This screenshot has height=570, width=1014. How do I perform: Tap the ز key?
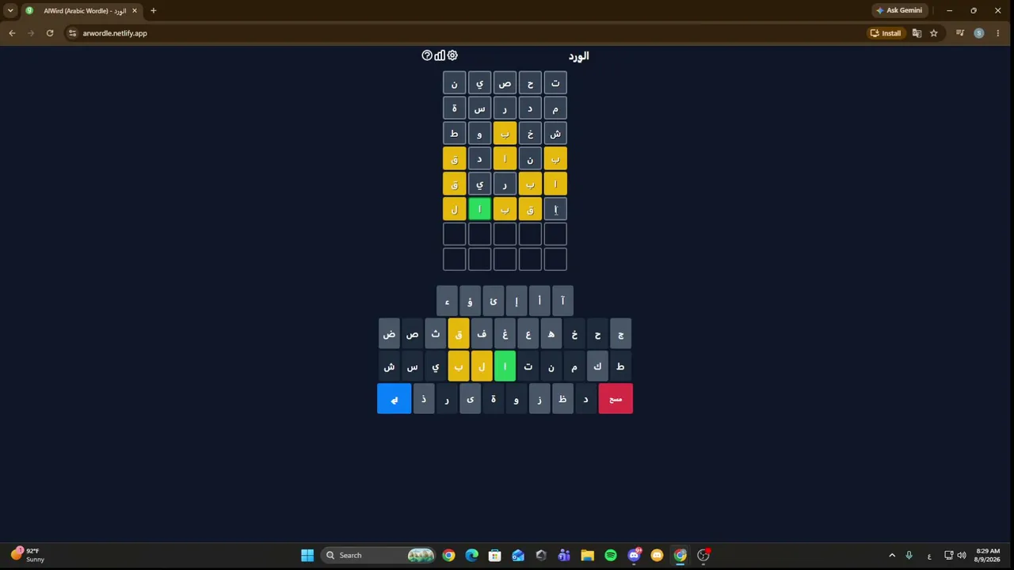point(539,399)
